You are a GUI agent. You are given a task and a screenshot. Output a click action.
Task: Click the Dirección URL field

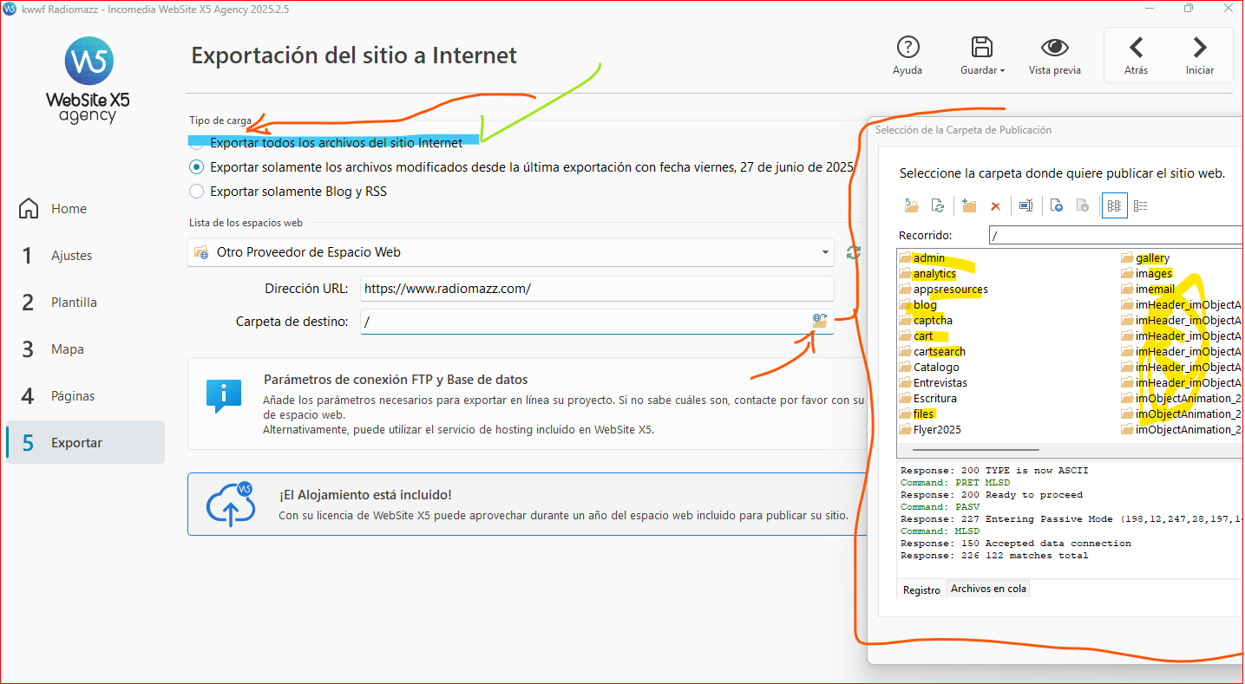tap(597, 289)
